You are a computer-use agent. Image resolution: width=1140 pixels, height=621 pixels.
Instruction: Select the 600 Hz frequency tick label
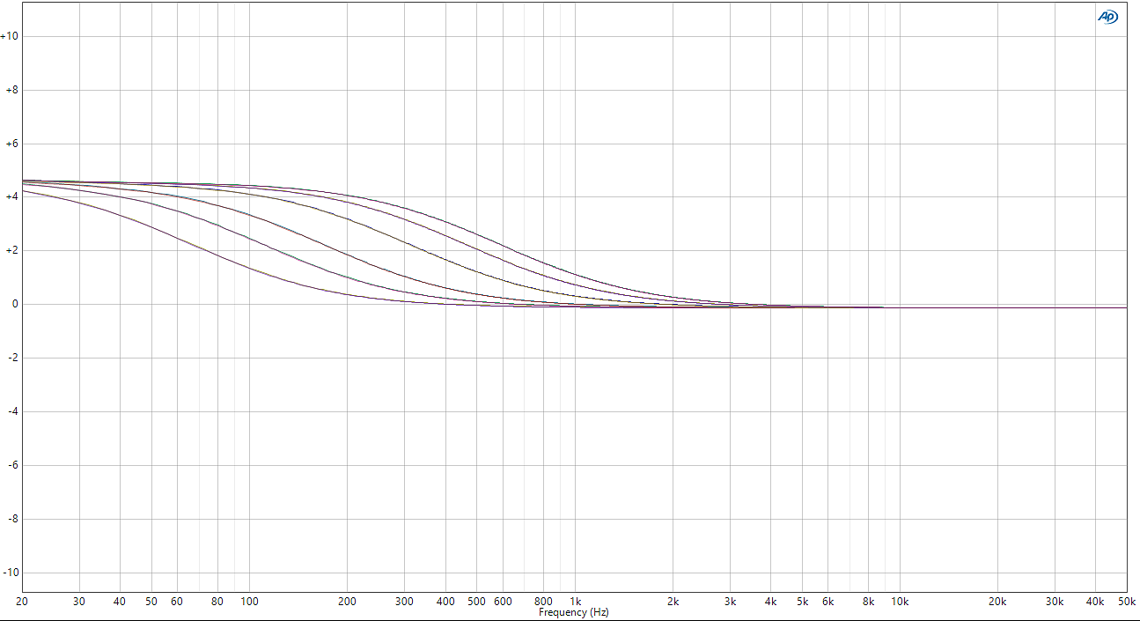coord(503,602)
